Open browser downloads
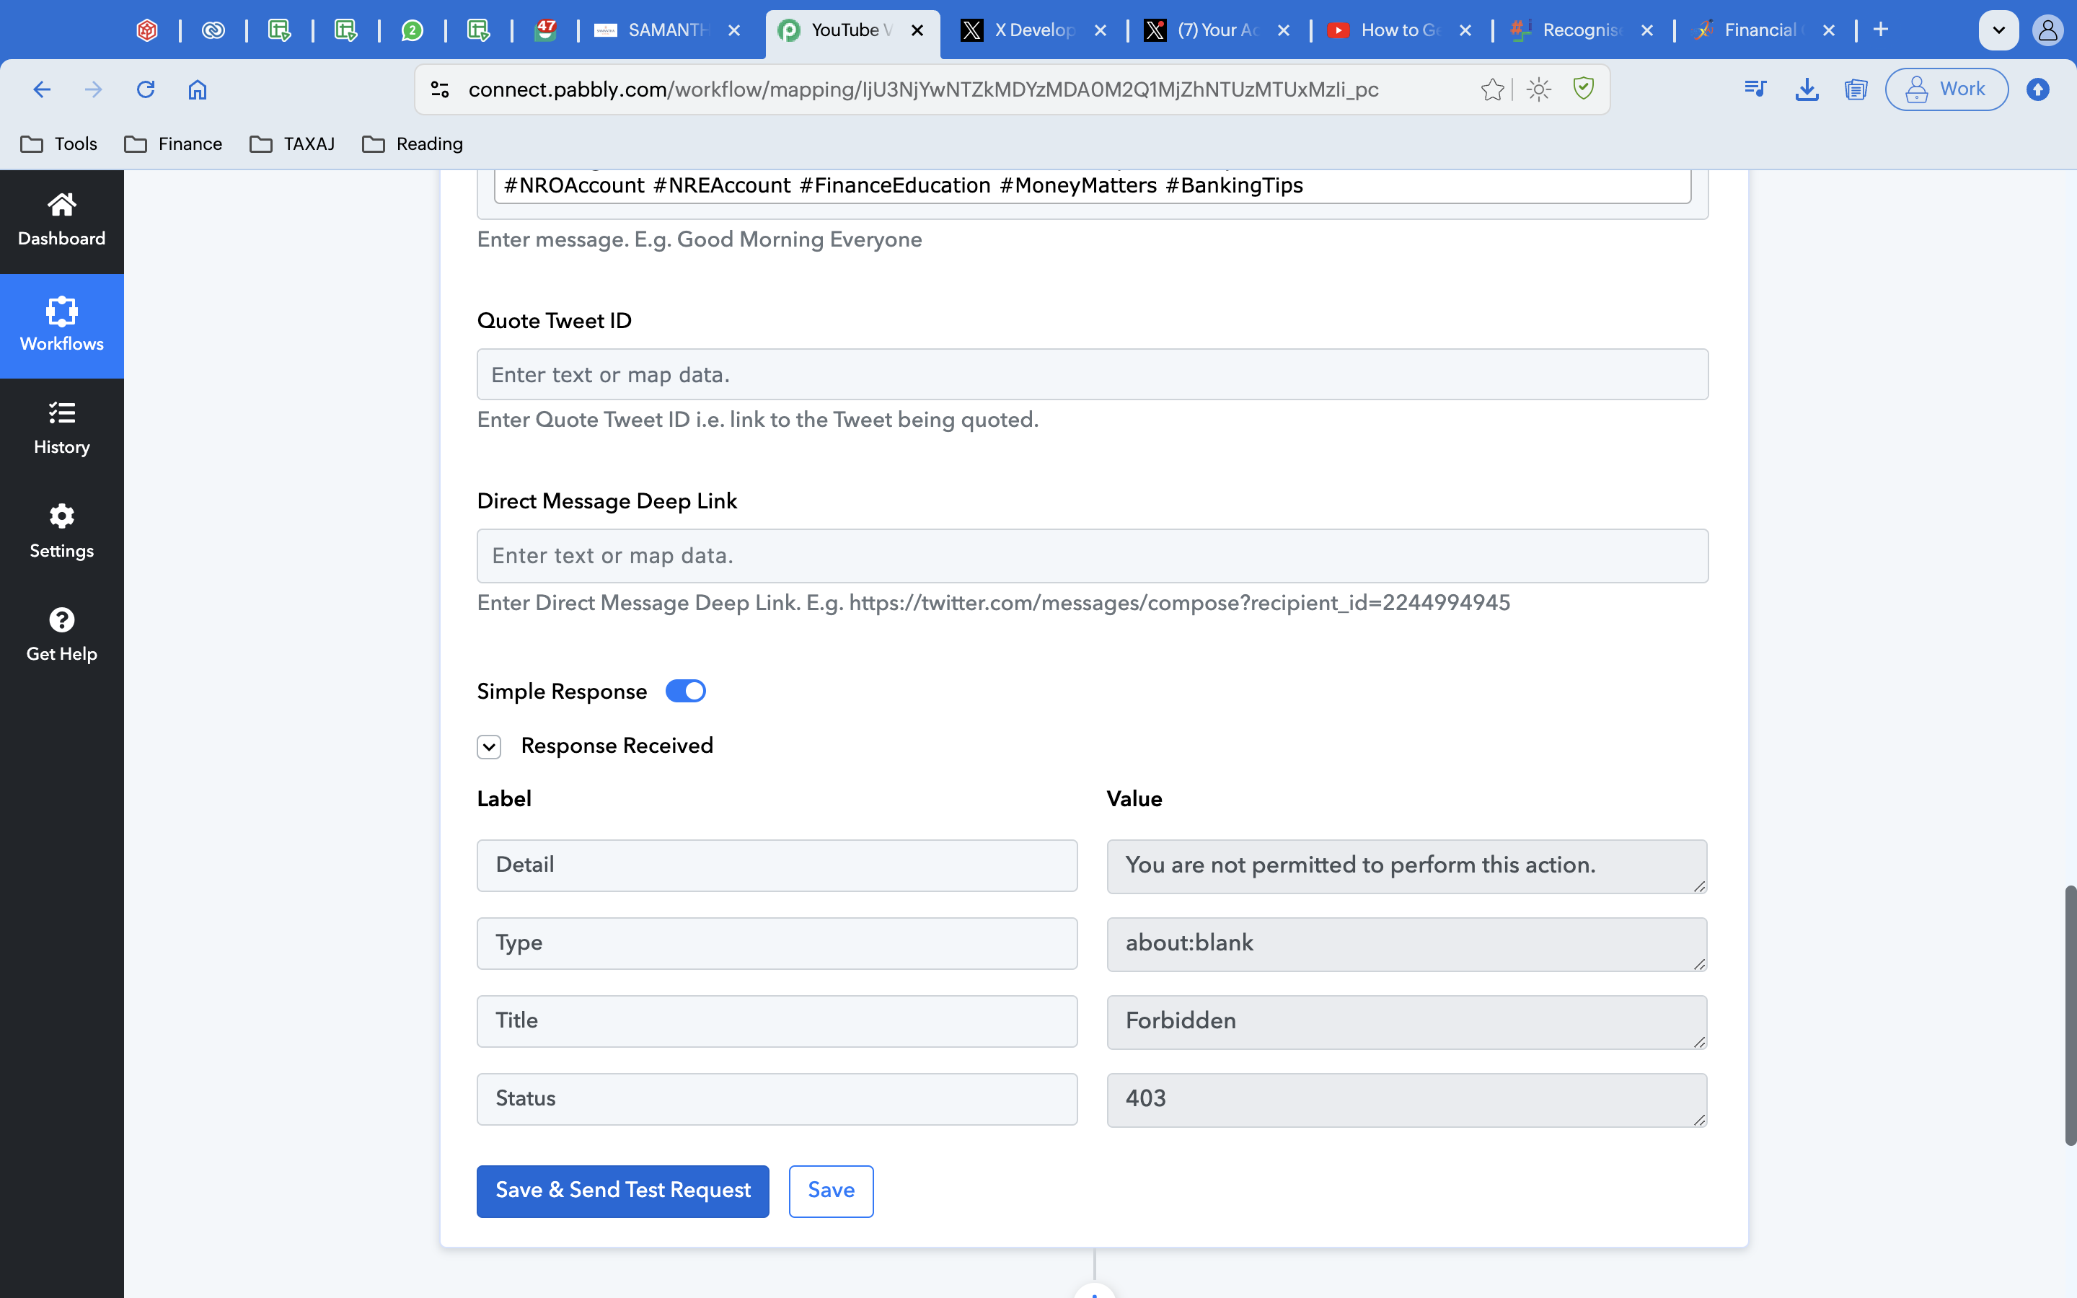The image size is (2077, 1298). point(1807,89)
